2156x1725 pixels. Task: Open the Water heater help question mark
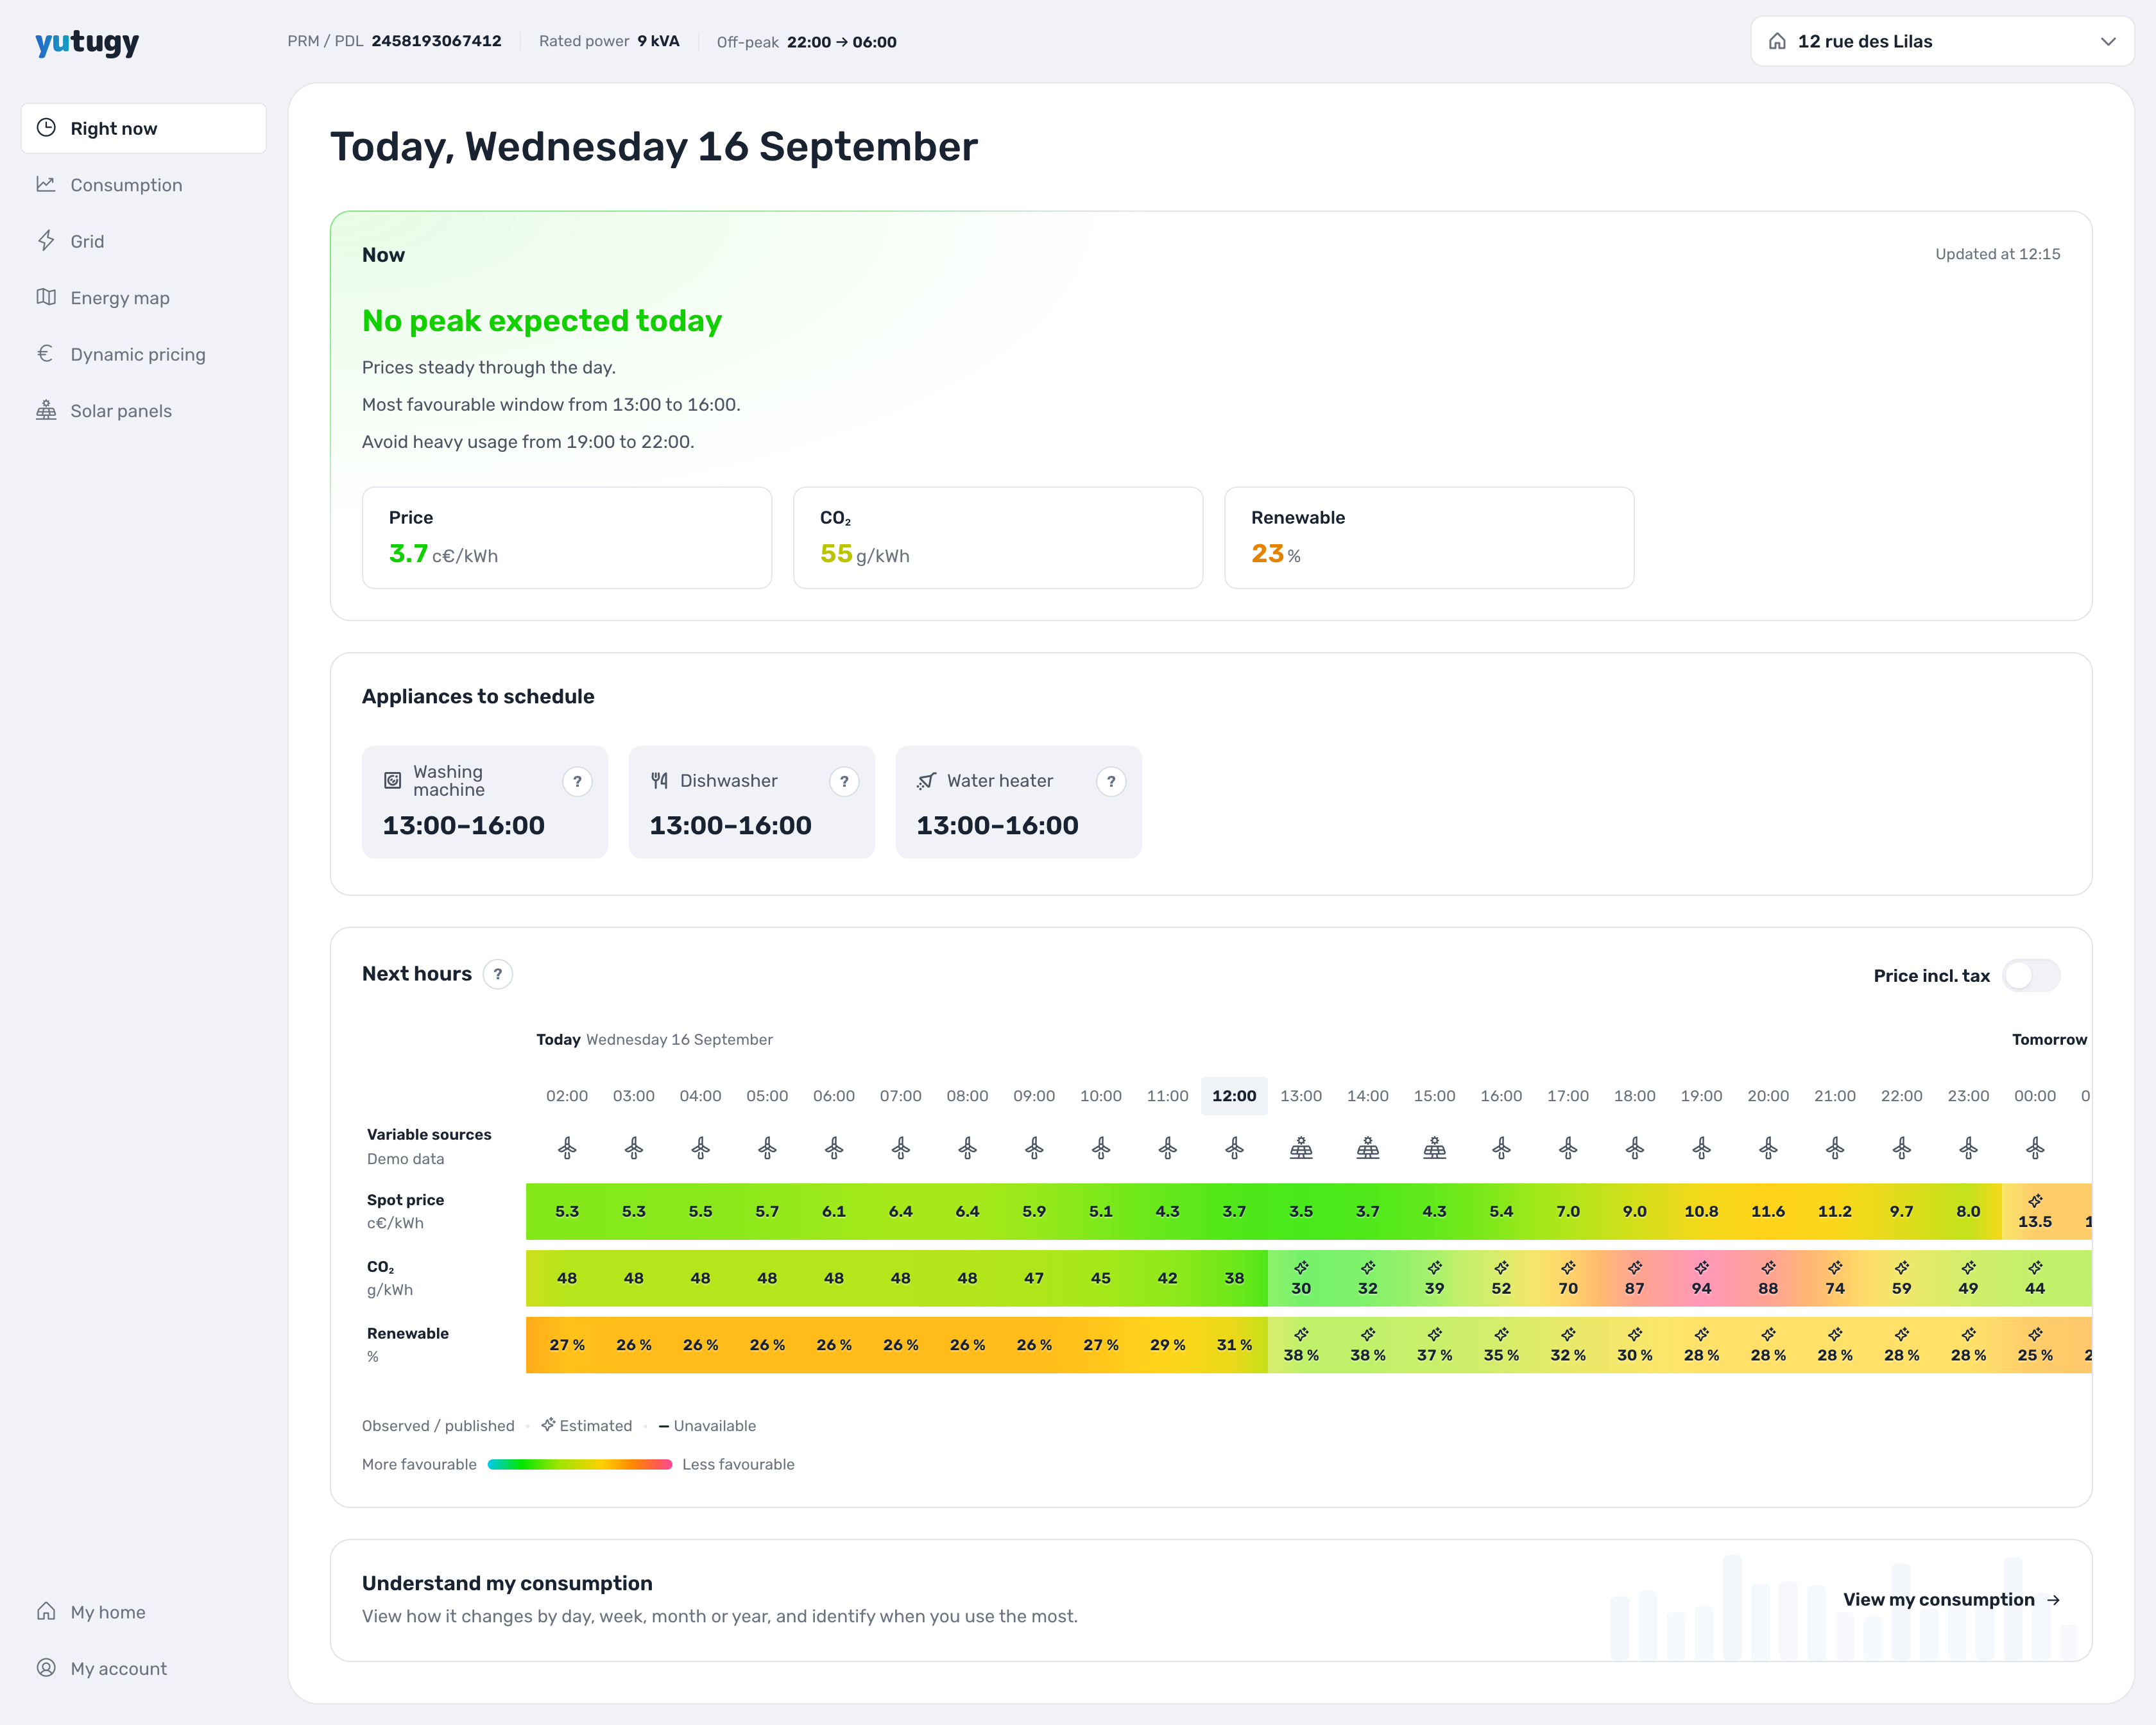(x=1111, y=781)
